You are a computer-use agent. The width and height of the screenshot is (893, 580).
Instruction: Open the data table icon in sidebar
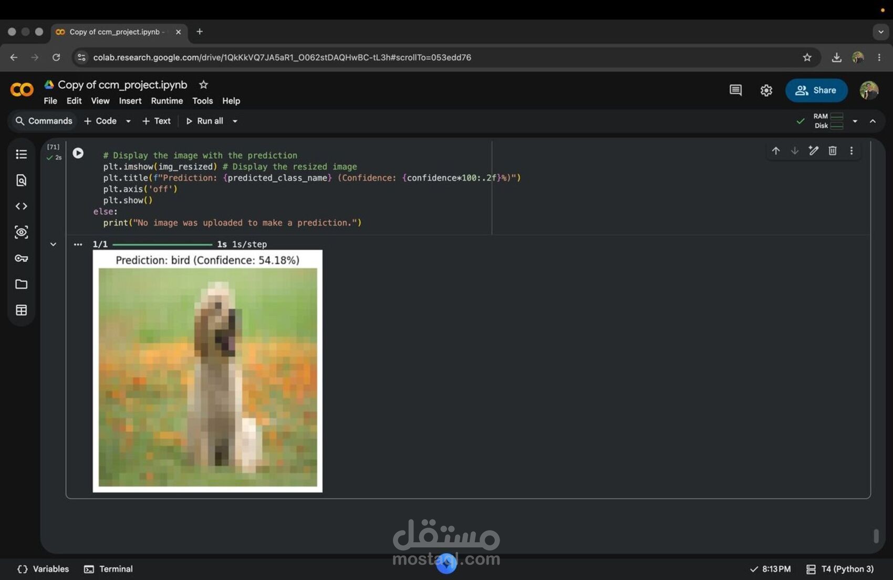tap(21, 310)
